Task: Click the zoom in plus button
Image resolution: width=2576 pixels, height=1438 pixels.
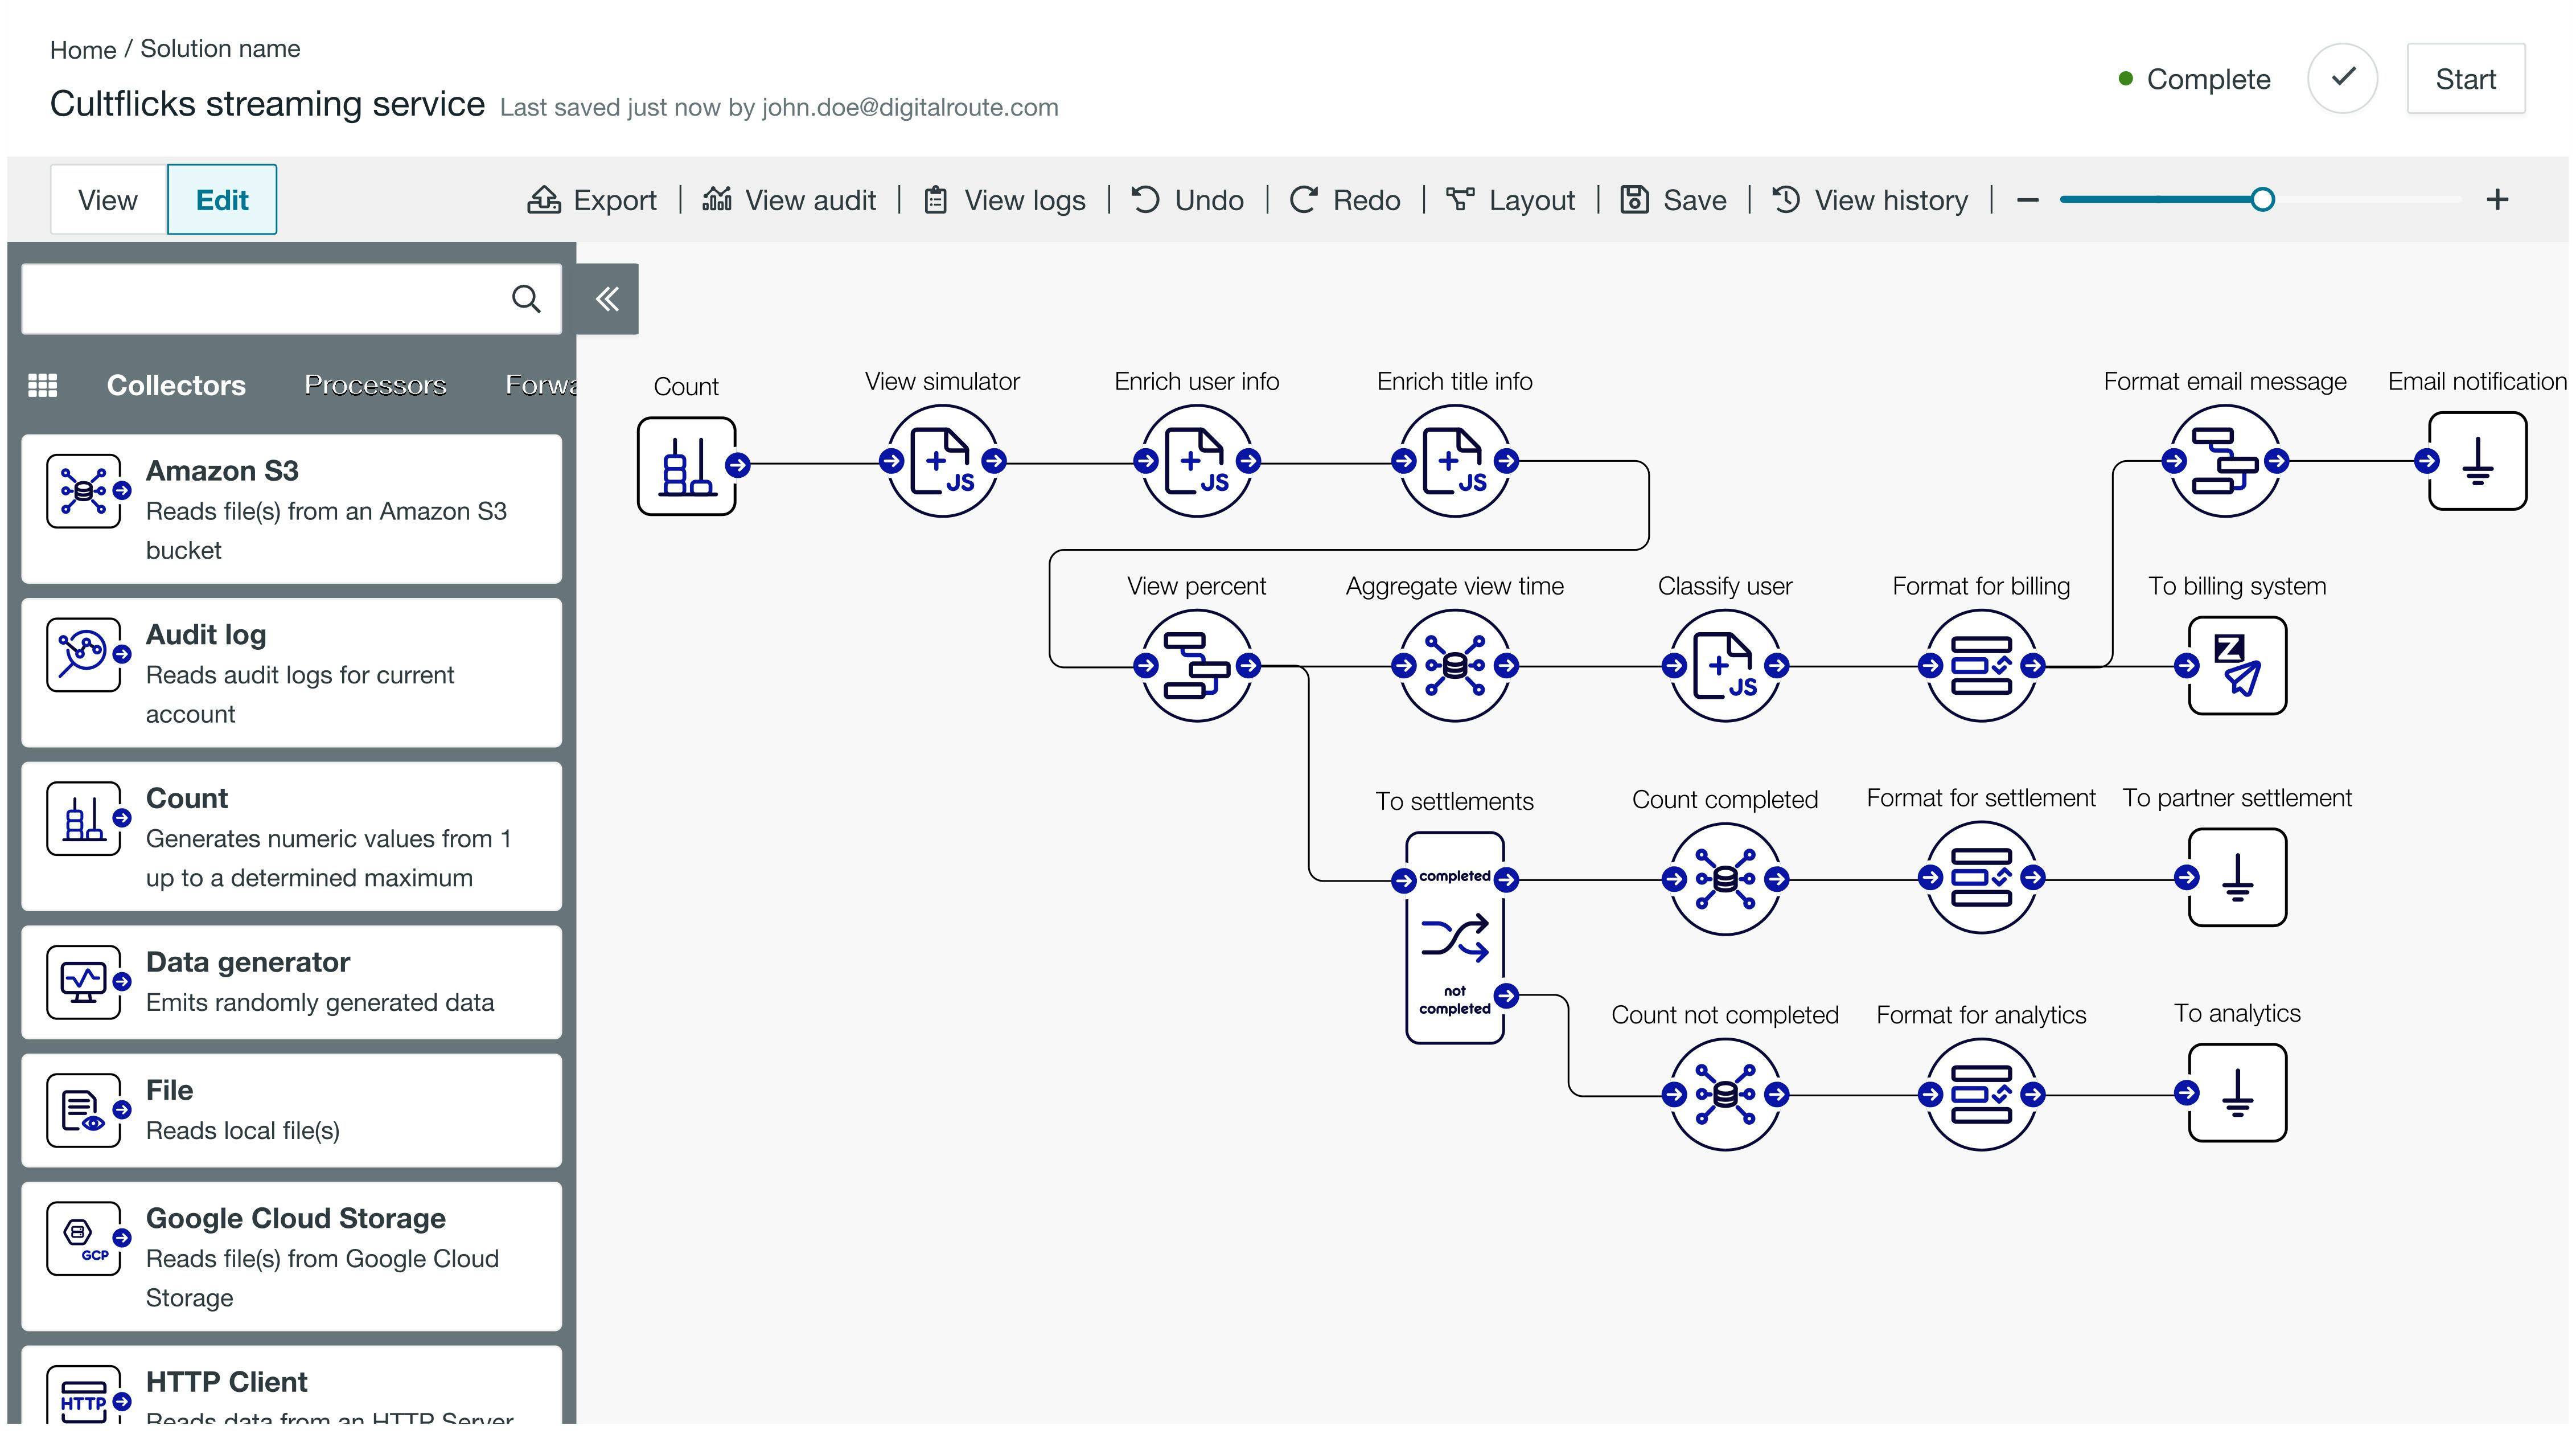Action: click(2497, 200)
